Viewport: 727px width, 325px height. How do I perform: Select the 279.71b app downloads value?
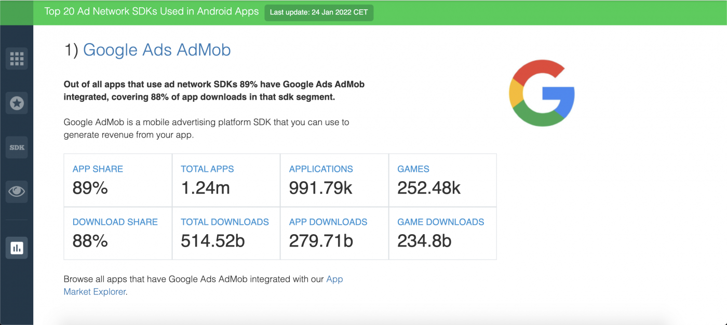321,241
